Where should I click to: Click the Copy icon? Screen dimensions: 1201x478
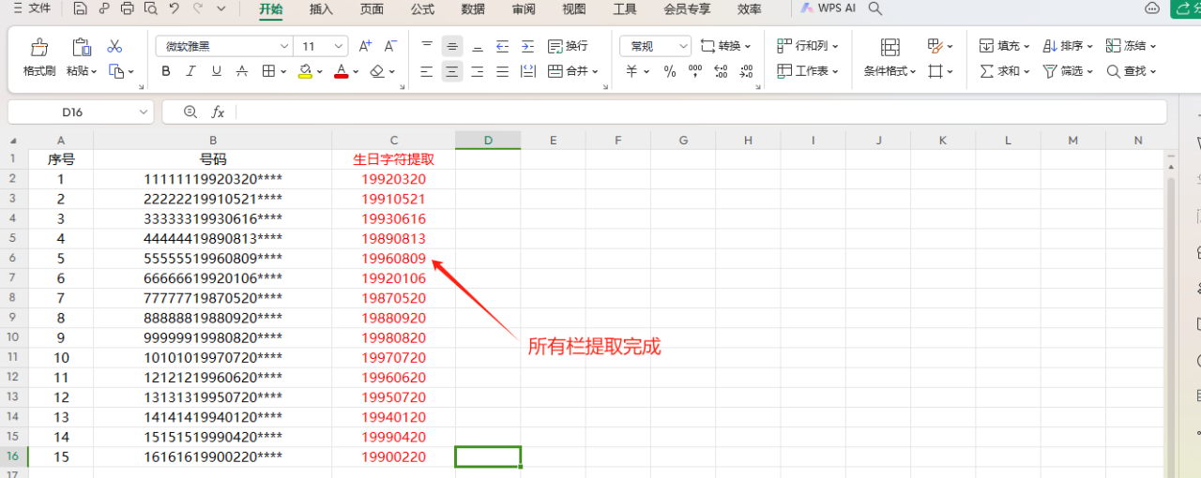116,71
